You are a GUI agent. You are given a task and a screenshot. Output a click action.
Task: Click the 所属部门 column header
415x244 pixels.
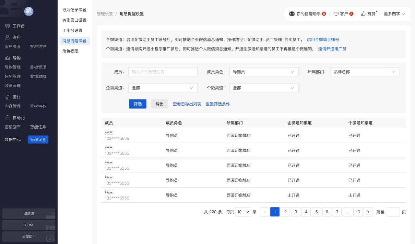pos(235,123)
